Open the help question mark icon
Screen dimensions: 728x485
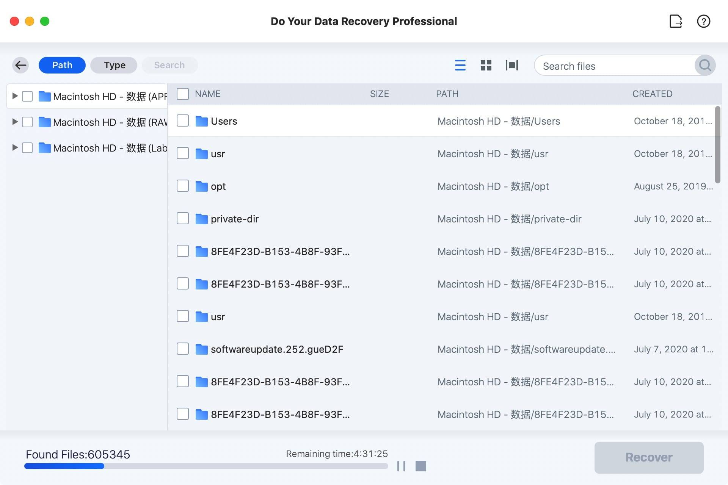pos(703,21)
